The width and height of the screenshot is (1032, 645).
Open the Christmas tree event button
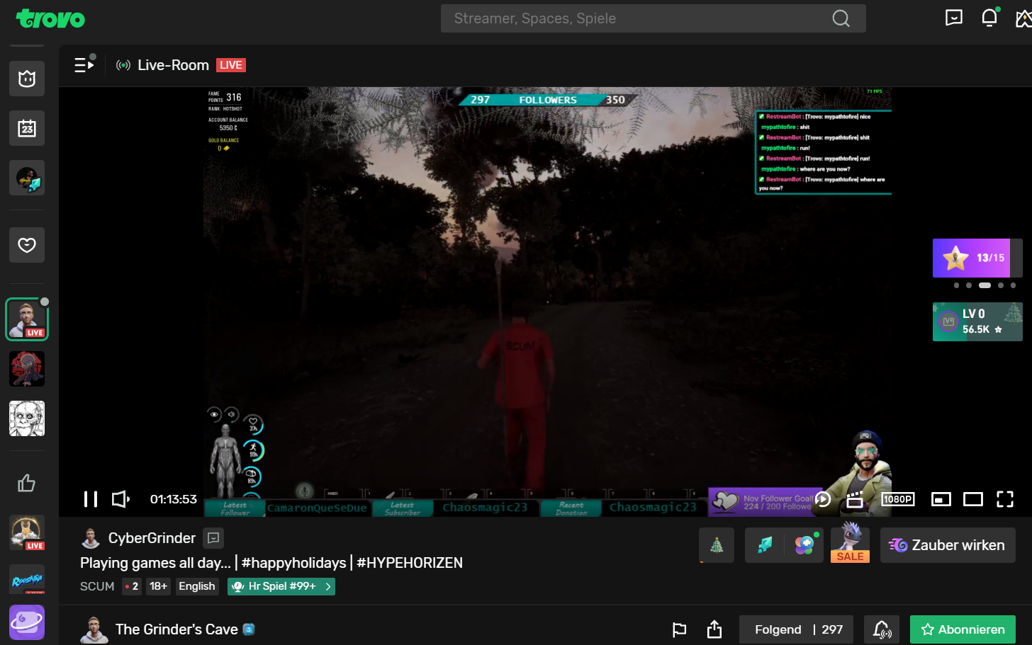coord(717,545)
